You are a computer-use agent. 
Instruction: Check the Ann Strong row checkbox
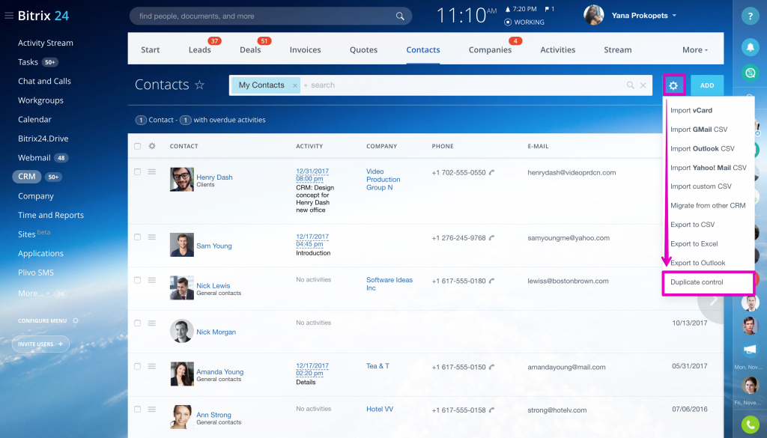click(138, 409)
